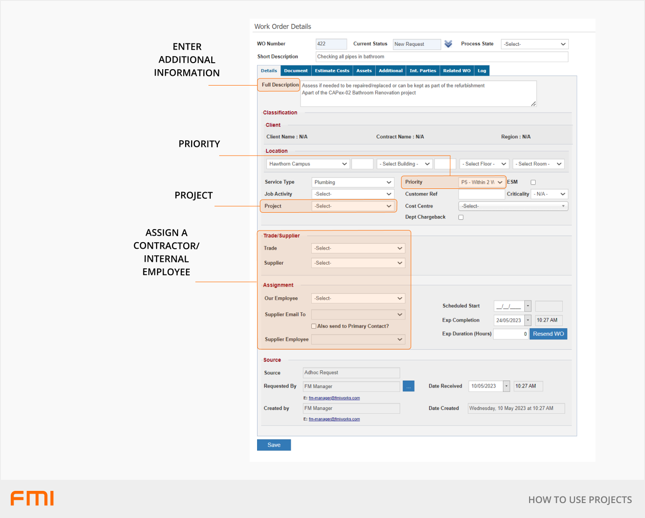Image resolution: width=645 pixels, height=518 pixels.
Task: Click the Short Description text field
Action: 442,57
